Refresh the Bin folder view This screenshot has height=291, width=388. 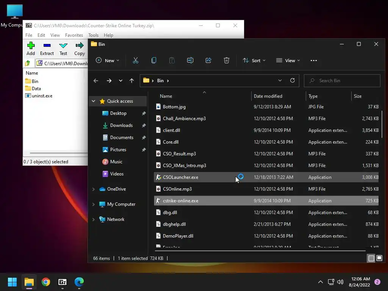coord(292,80)
